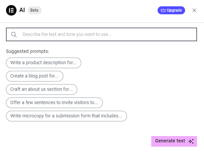Click the Beta badge
204x152 pixels.
pyautogui.click(x=34, y=10)
